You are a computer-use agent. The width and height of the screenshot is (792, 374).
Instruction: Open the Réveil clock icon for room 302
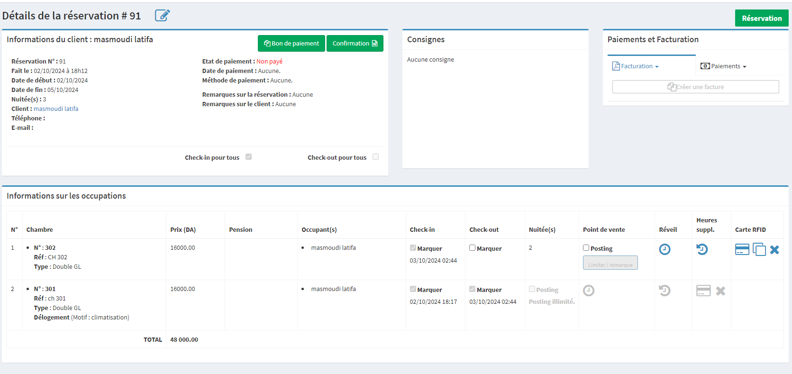click(x=665, y=249)
